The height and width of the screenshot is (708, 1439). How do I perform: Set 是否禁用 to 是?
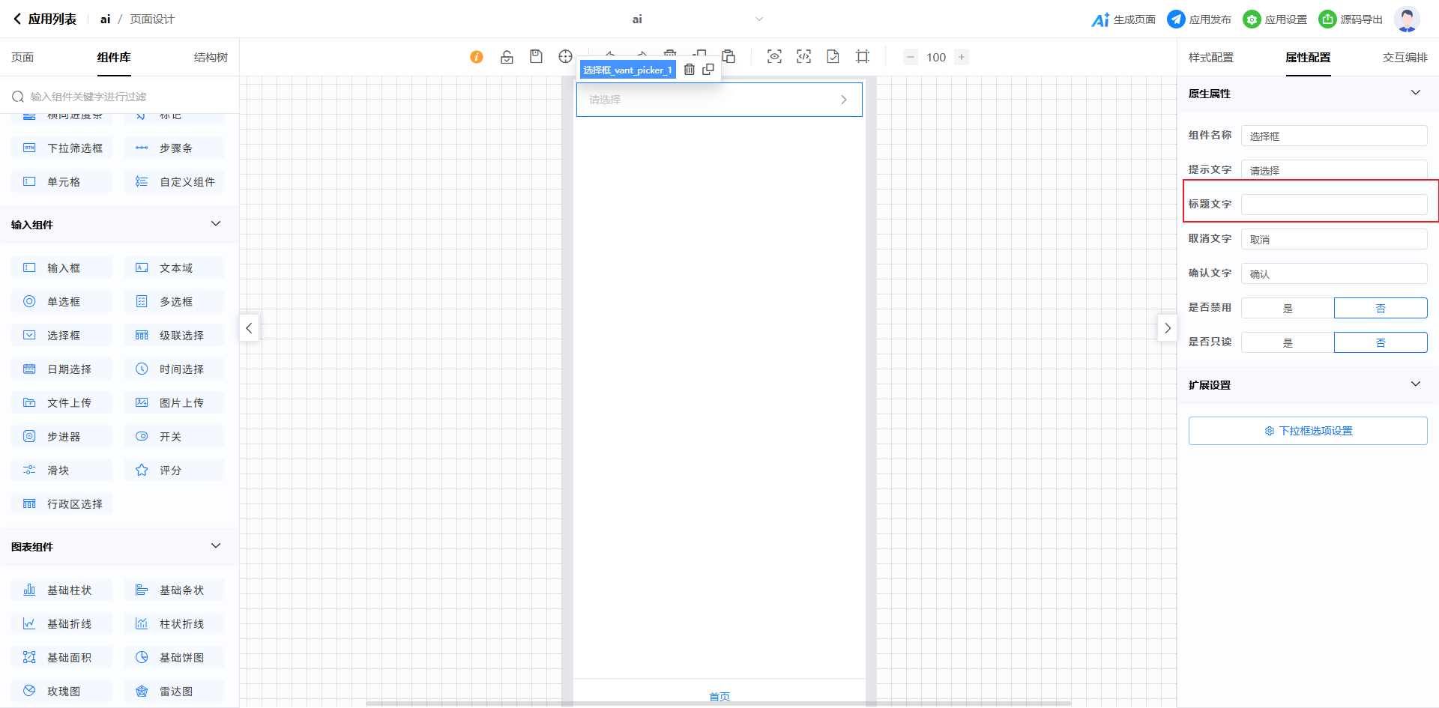click(1288, 308)
